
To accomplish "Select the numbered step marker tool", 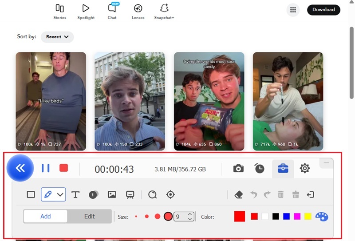I will (93, 195).
